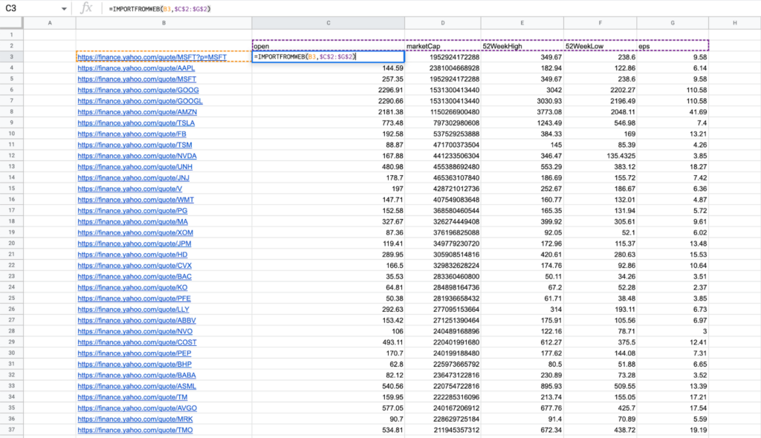Select eps cell 19.19
Image resolution: width=761 pixels, height=438 pixels.
pyautogui.click(x=673, y=431)
